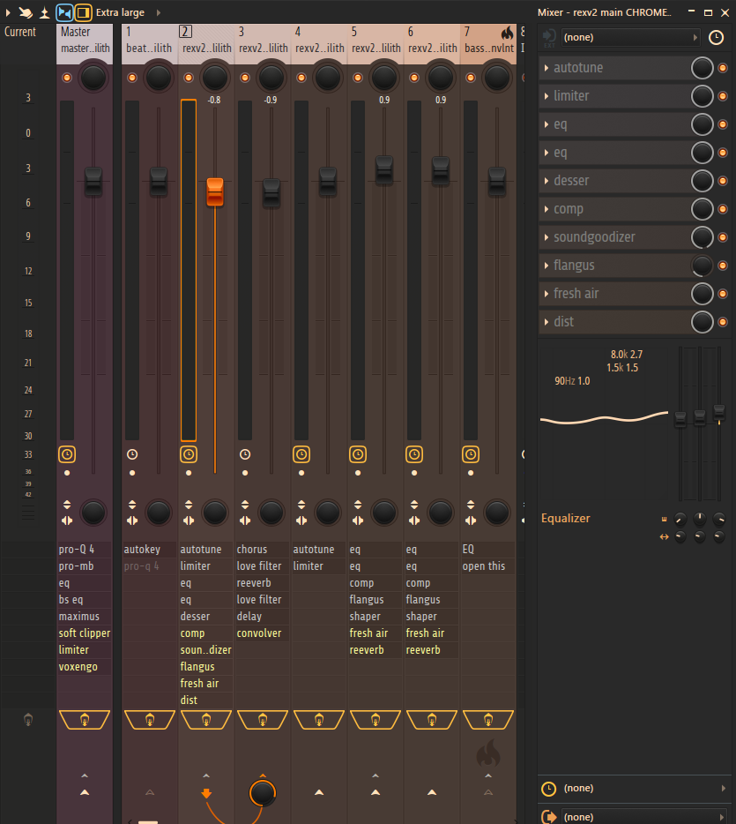Toggle latency compensation clock on Master track
736x824 pixels.
(x=67, y=454)
